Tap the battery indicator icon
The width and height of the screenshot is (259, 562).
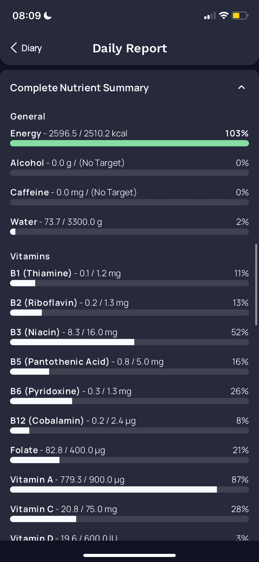pyautogui.click(x=240, y=16)
